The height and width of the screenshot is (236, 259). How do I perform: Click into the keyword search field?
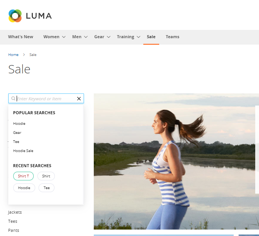(x=46, y=99)
